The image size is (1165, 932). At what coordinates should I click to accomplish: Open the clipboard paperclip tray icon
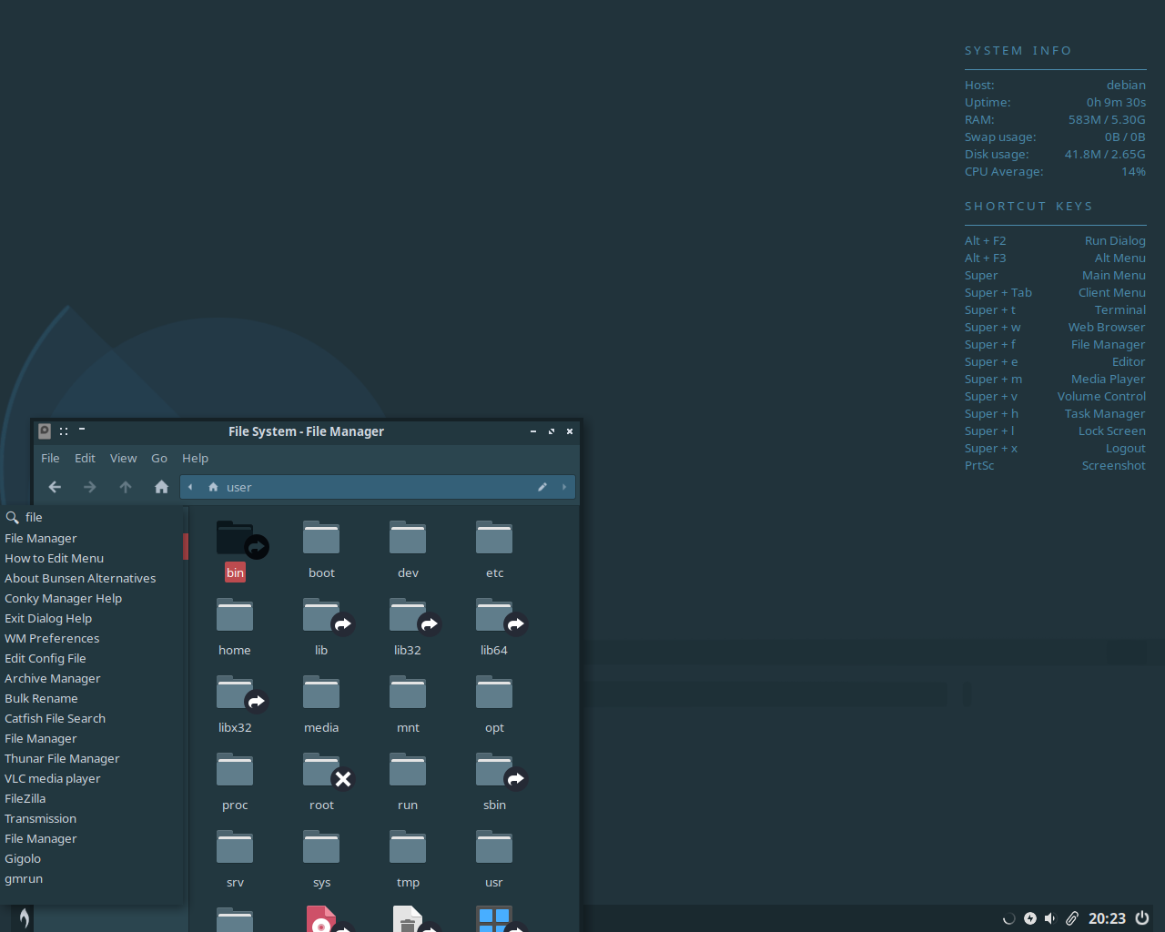[1072, 918]
